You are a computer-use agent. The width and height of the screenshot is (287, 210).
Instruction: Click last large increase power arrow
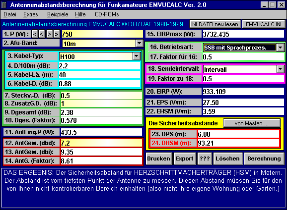57,34
